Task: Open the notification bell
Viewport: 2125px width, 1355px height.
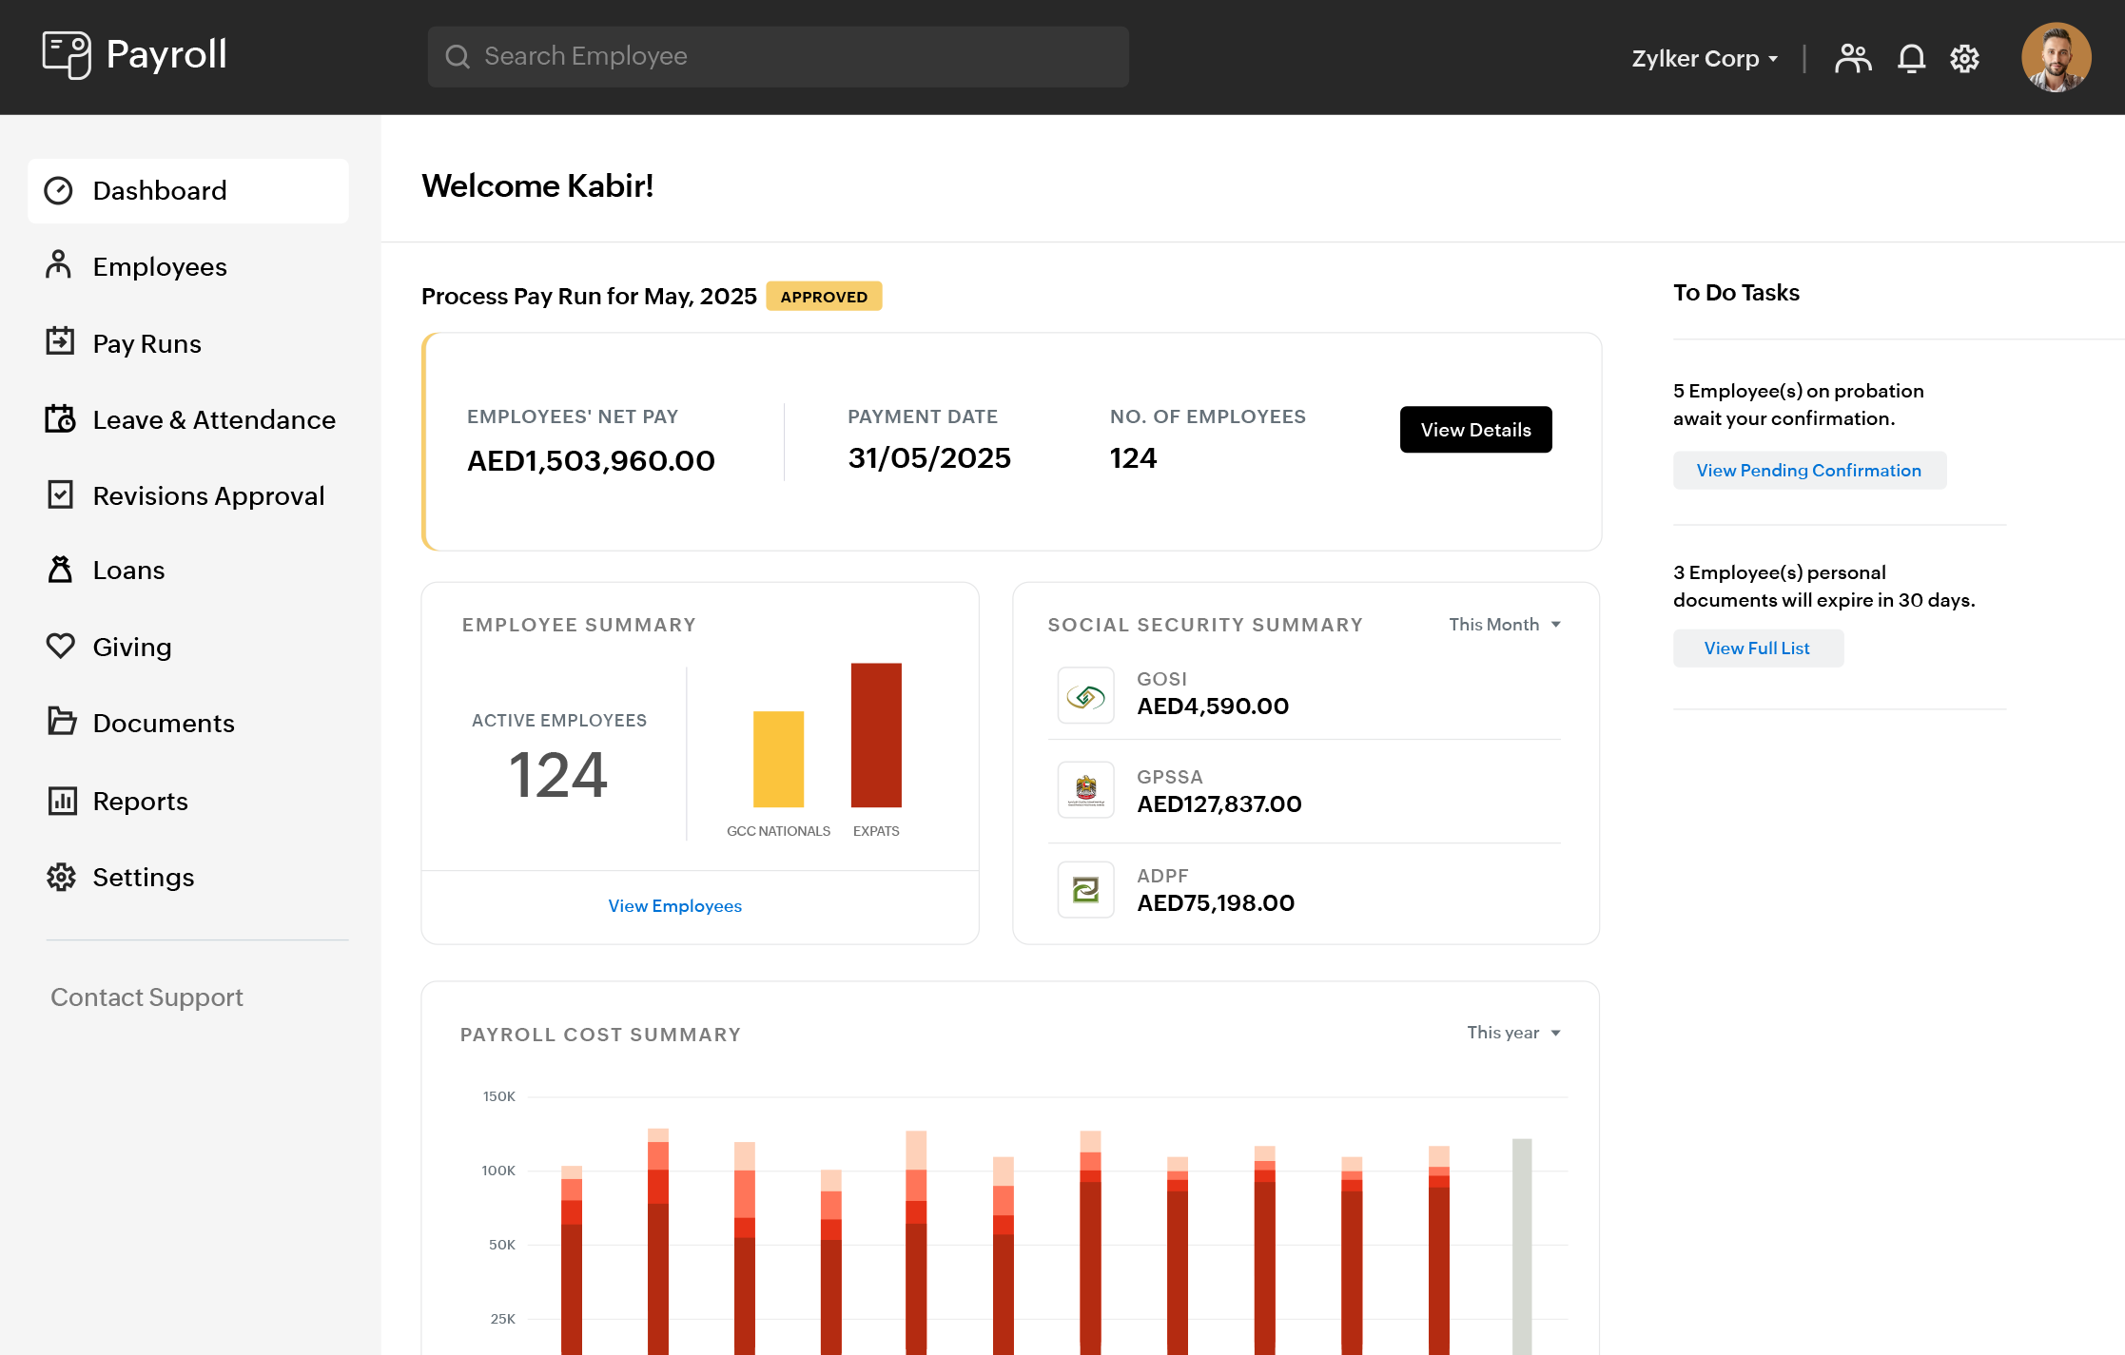Action: point(1911,57)
